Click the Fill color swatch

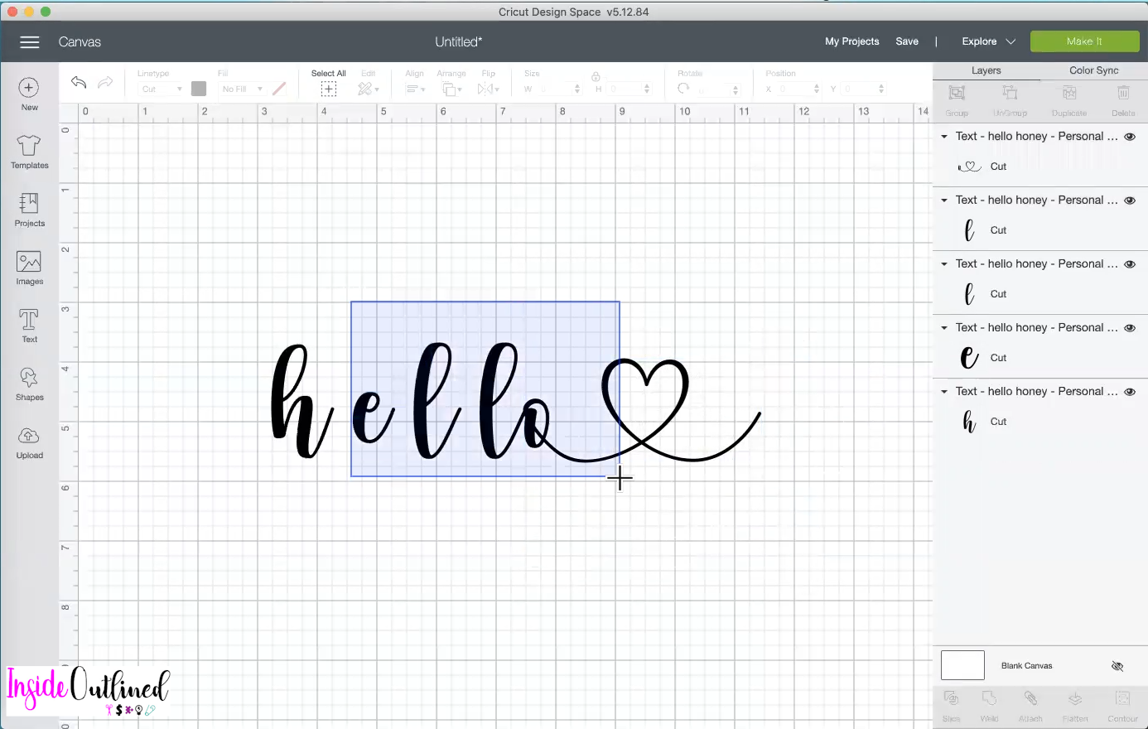coord(279,89)
